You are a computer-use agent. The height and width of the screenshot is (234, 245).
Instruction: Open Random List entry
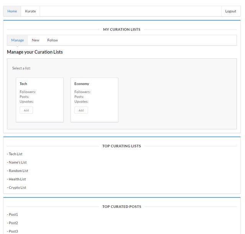18,171
